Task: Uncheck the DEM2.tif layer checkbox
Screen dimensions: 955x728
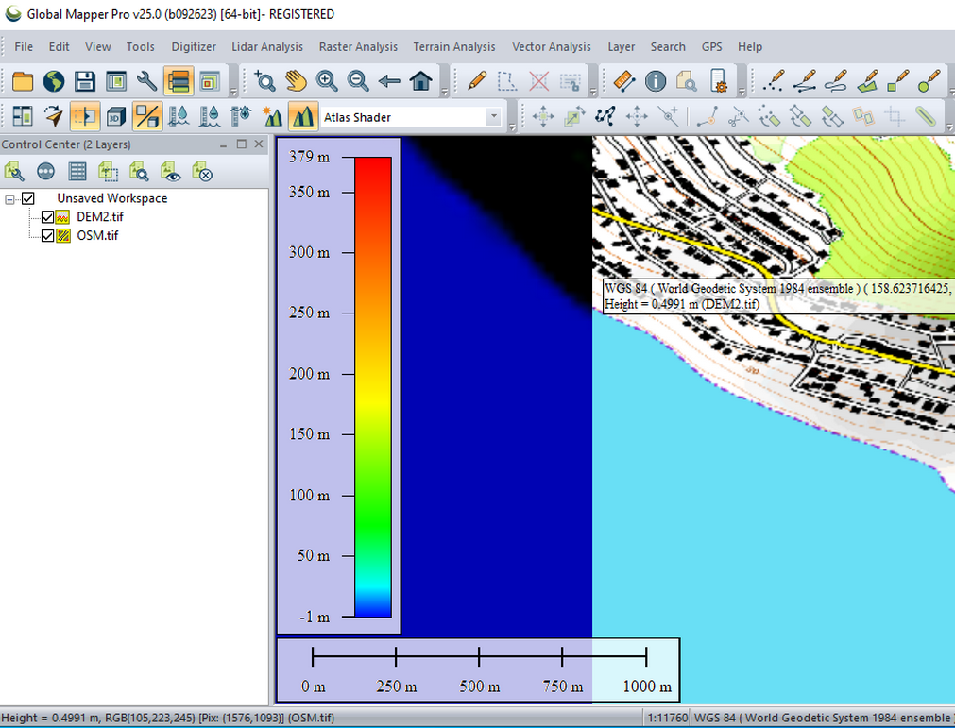Action: coord(48,217)
